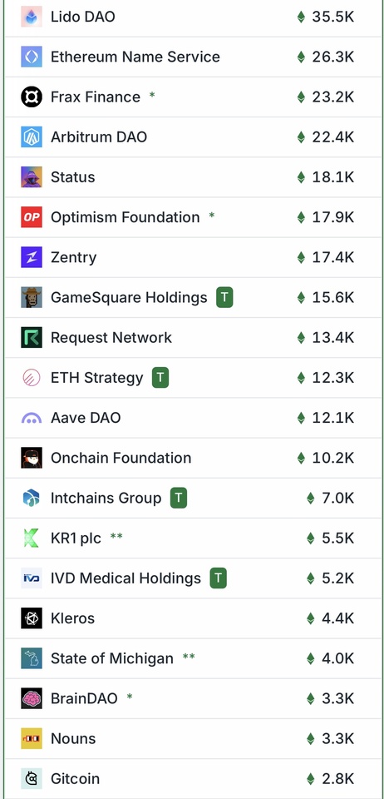
Task: Click the Lido DAO logo icon
Action: [x=32, y=17]
